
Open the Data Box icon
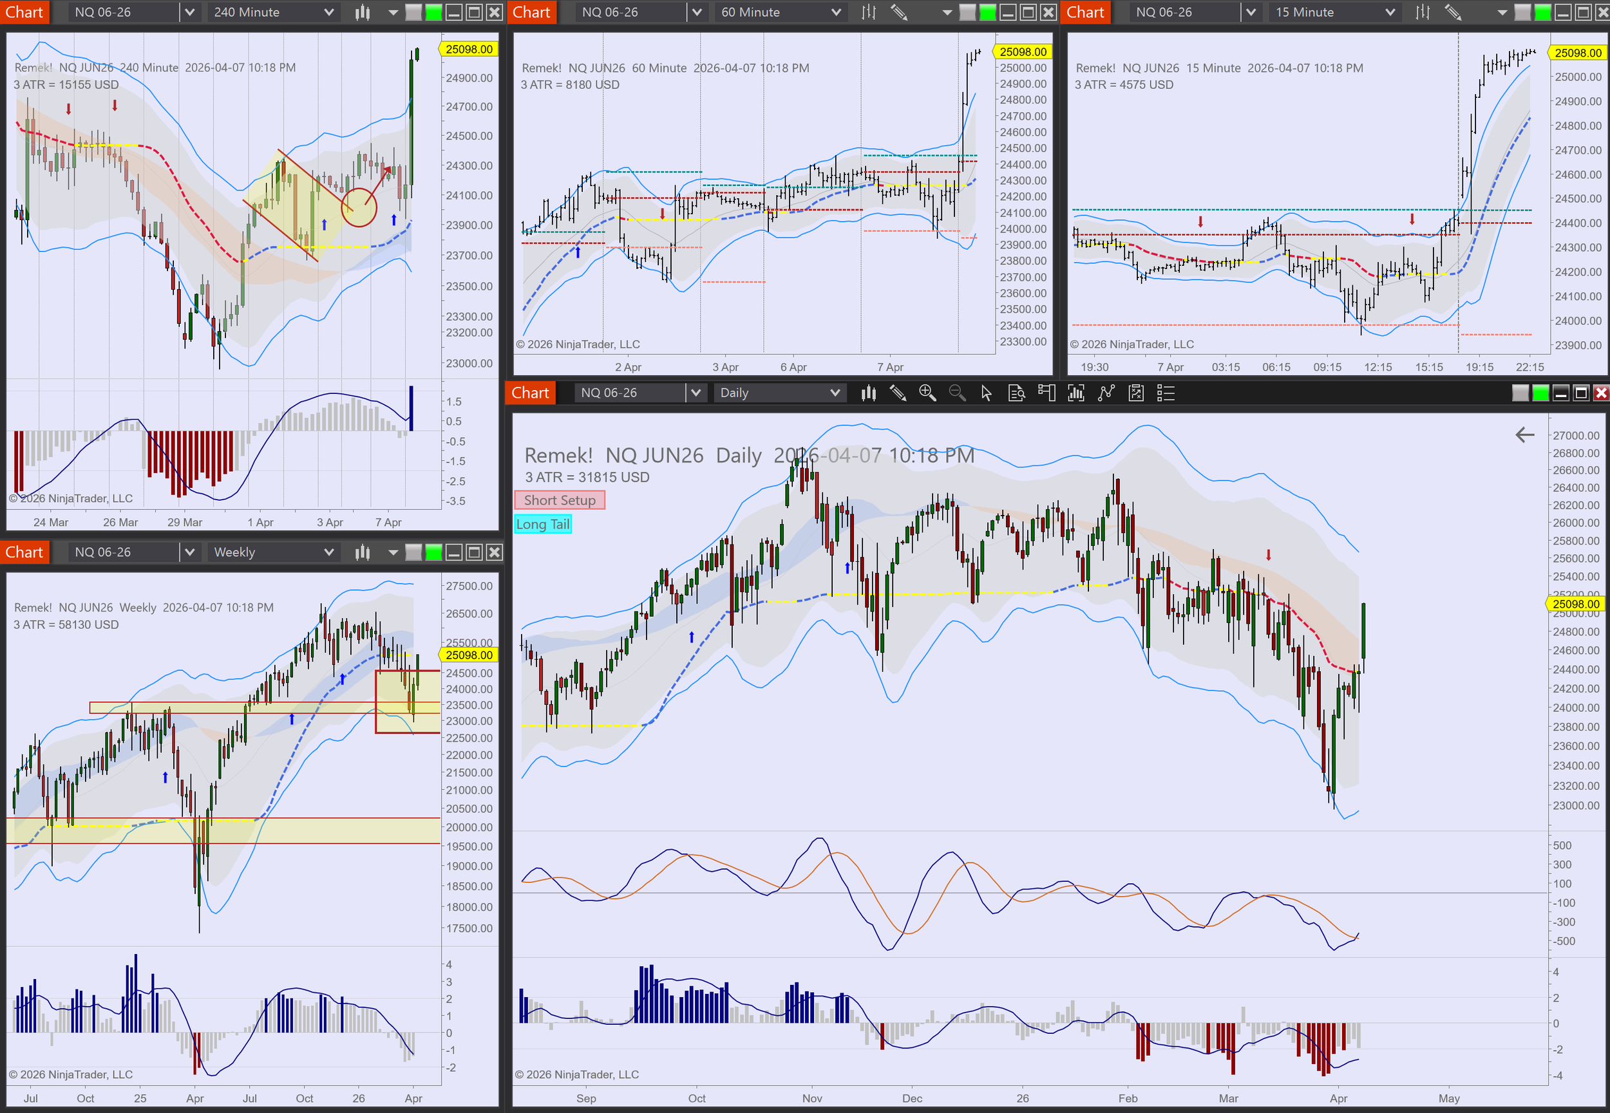point(1016,393)
